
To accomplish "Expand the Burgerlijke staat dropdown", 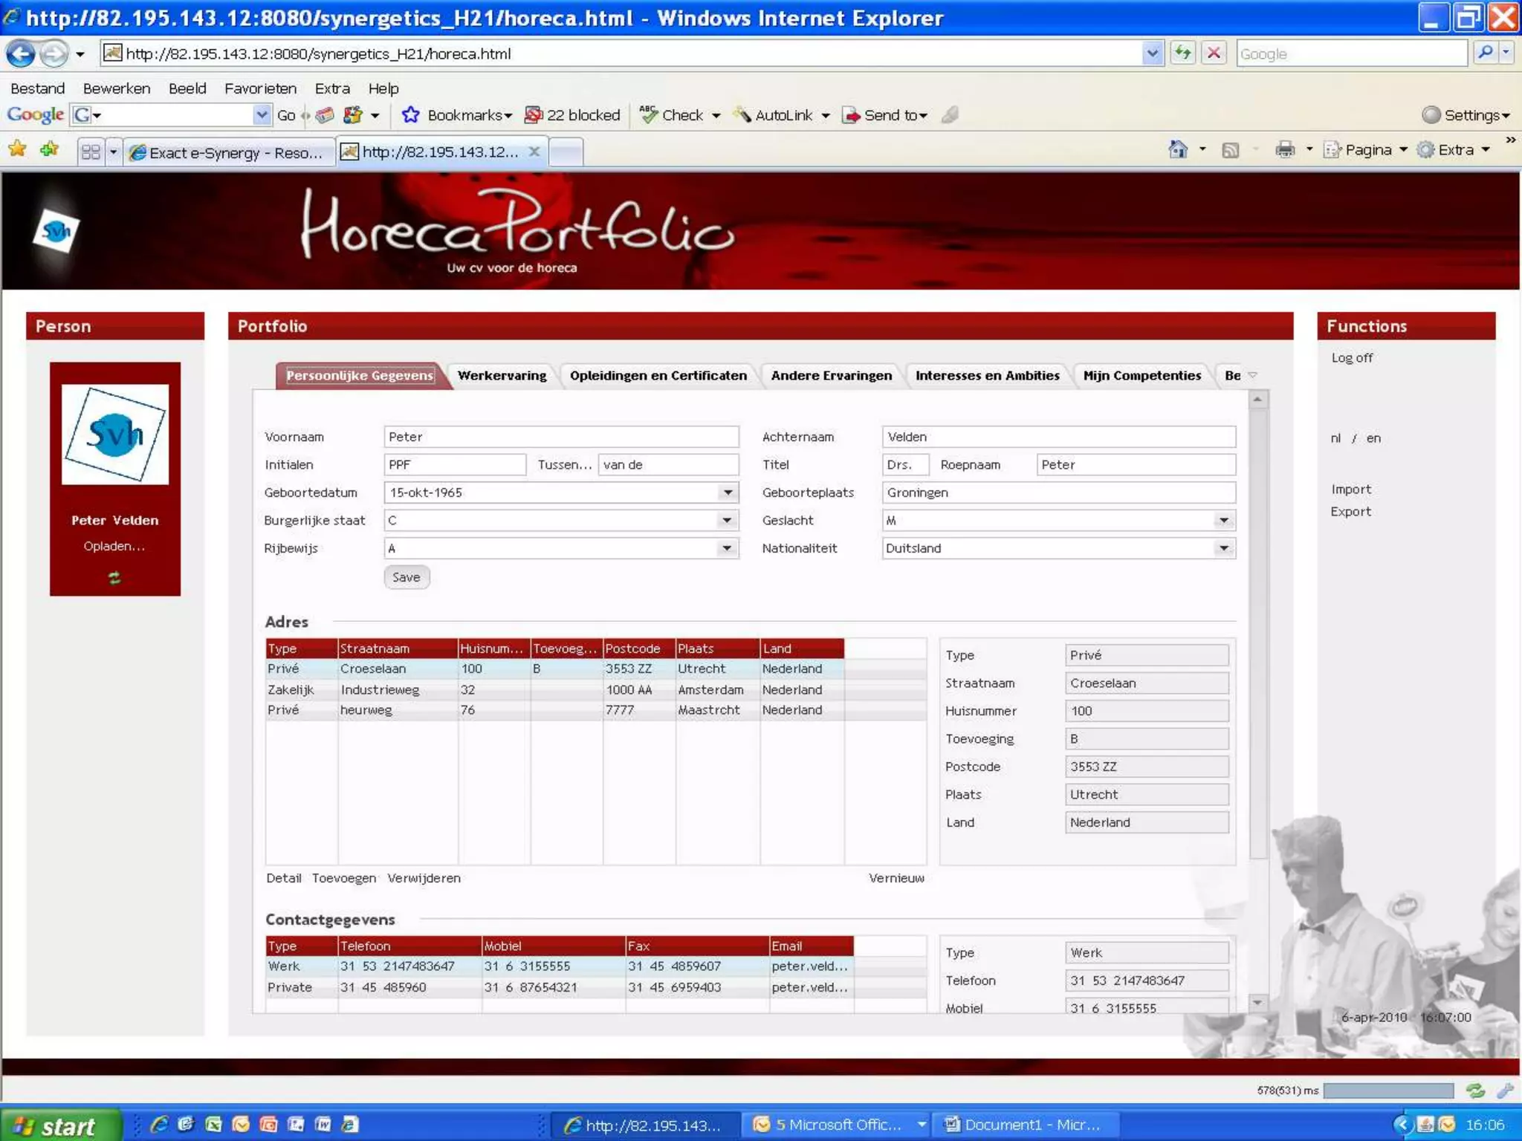I will click(x=728, y=520).
